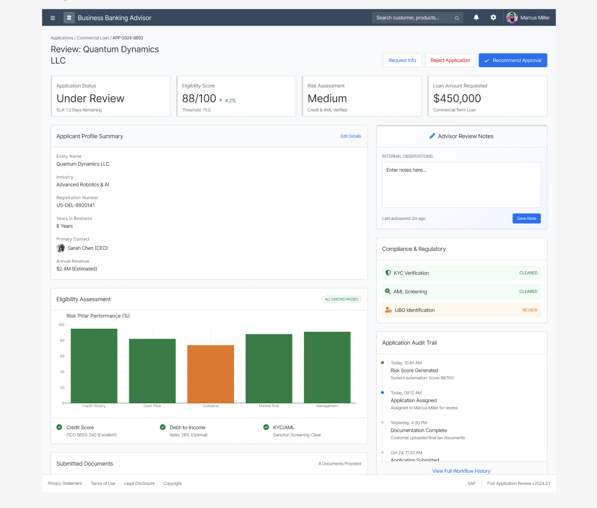Click the Commercial Loan breadcrumb
The width and height of the screenshot is (597, 508).
(93, 38)
